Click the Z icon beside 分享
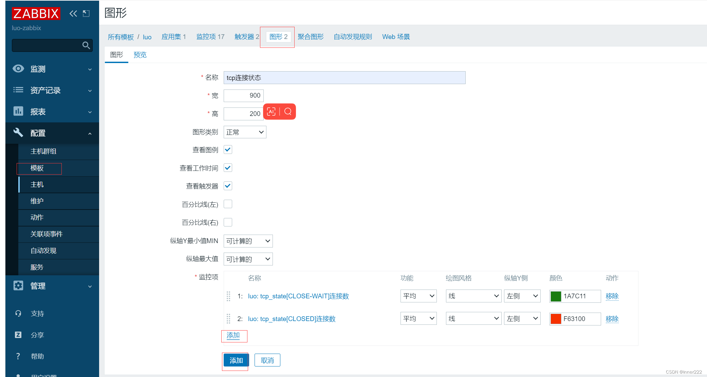The image size is (707, 377). tap(18, 335)
